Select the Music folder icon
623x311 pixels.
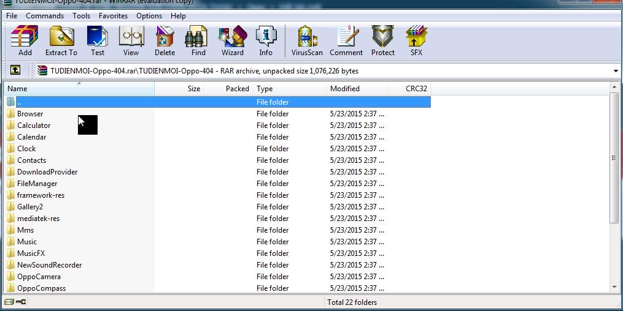10,242
